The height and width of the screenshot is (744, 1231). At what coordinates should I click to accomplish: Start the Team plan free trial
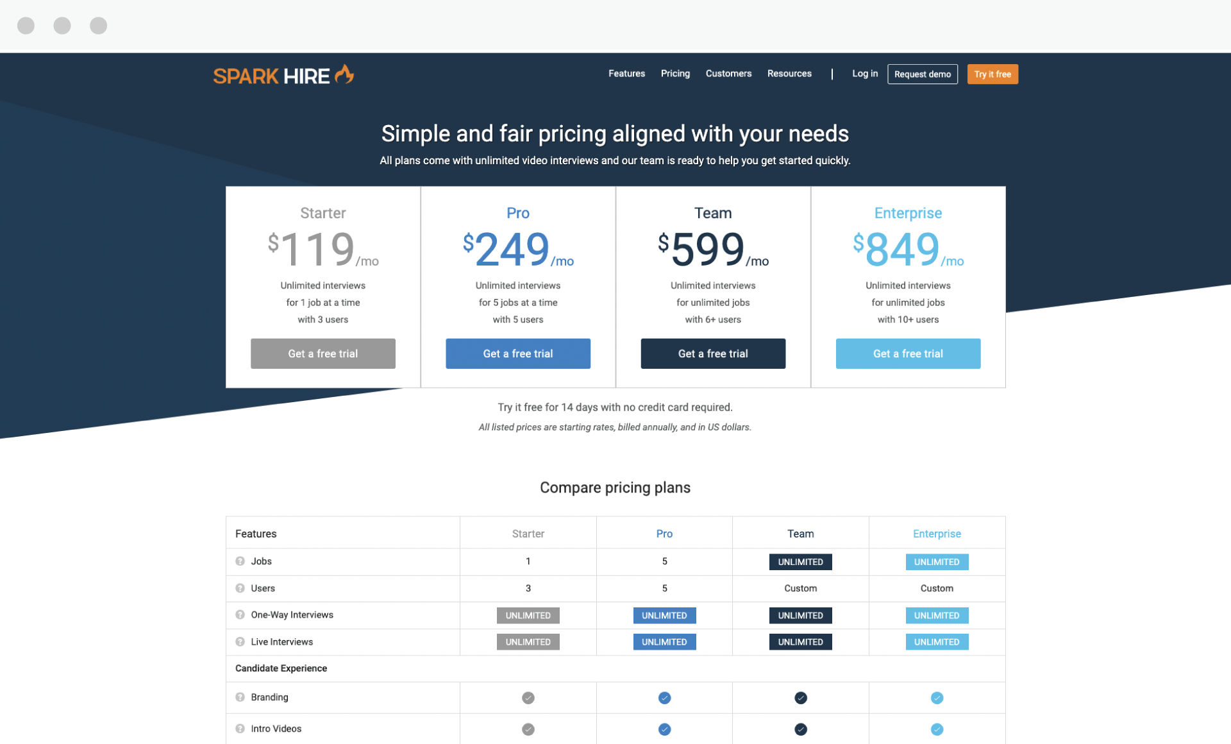(713, 353)
